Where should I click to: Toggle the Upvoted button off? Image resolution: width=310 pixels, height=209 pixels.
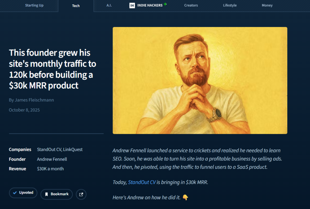pos(23,193)
